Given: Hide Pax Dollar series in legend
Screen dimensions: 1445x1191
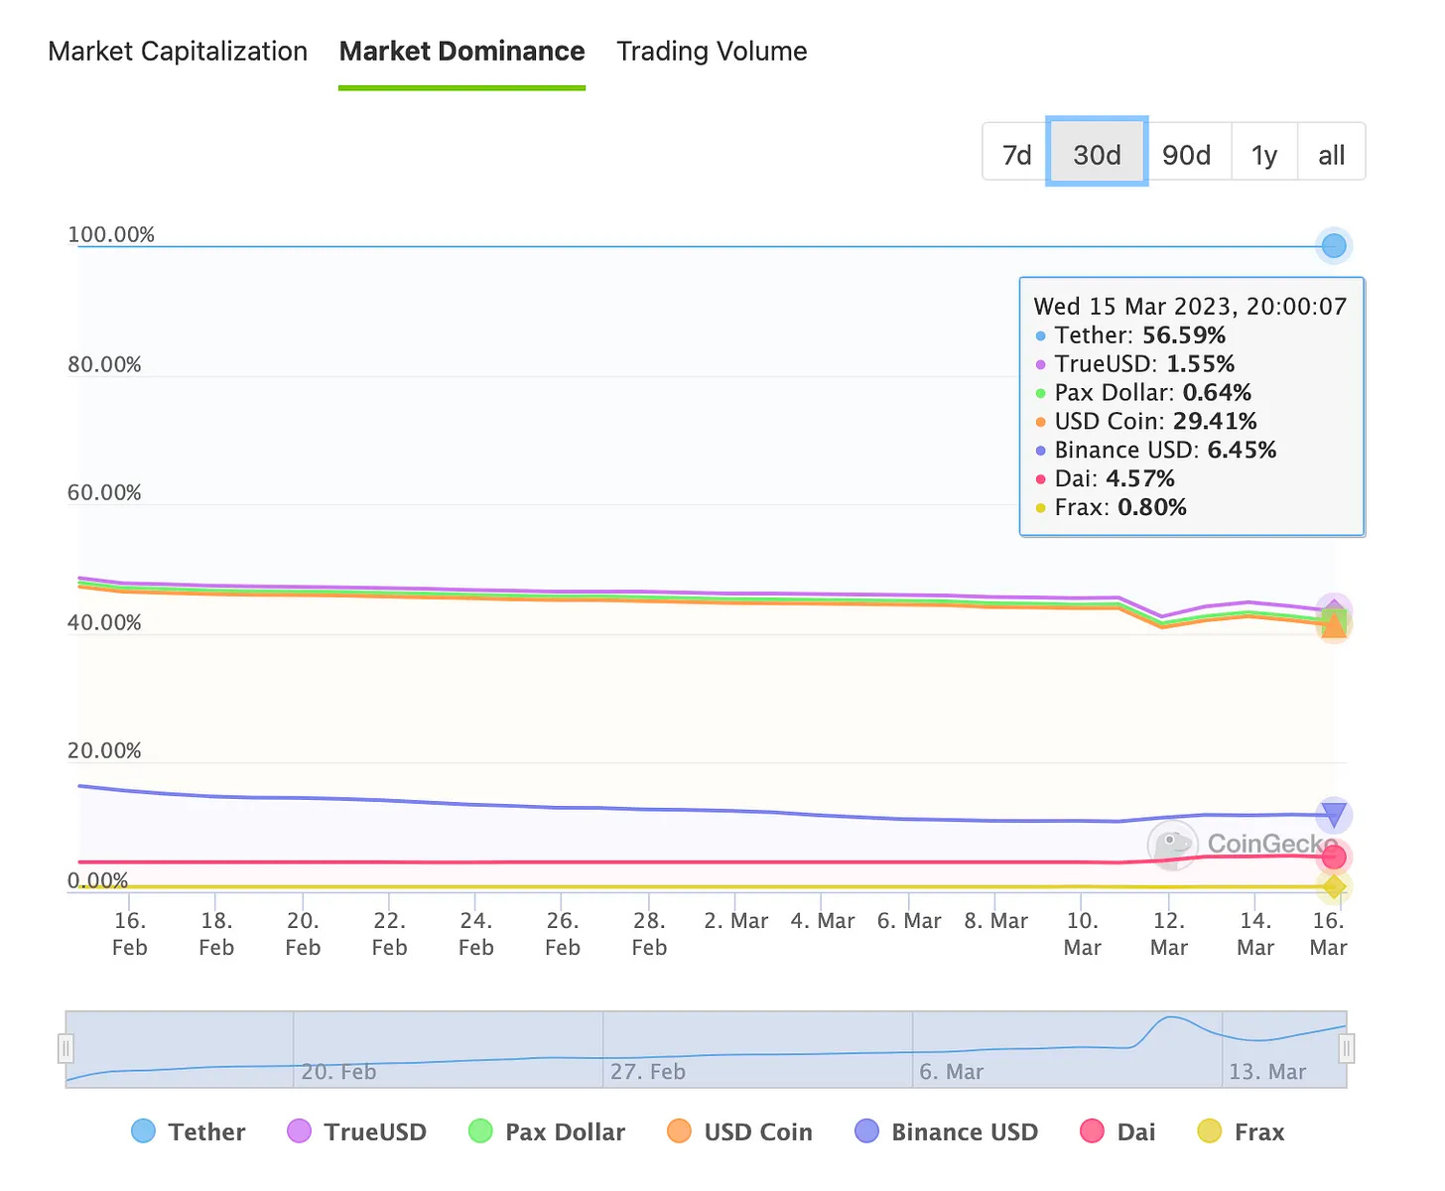Looking at the screenshot, I should [547, 1131].
